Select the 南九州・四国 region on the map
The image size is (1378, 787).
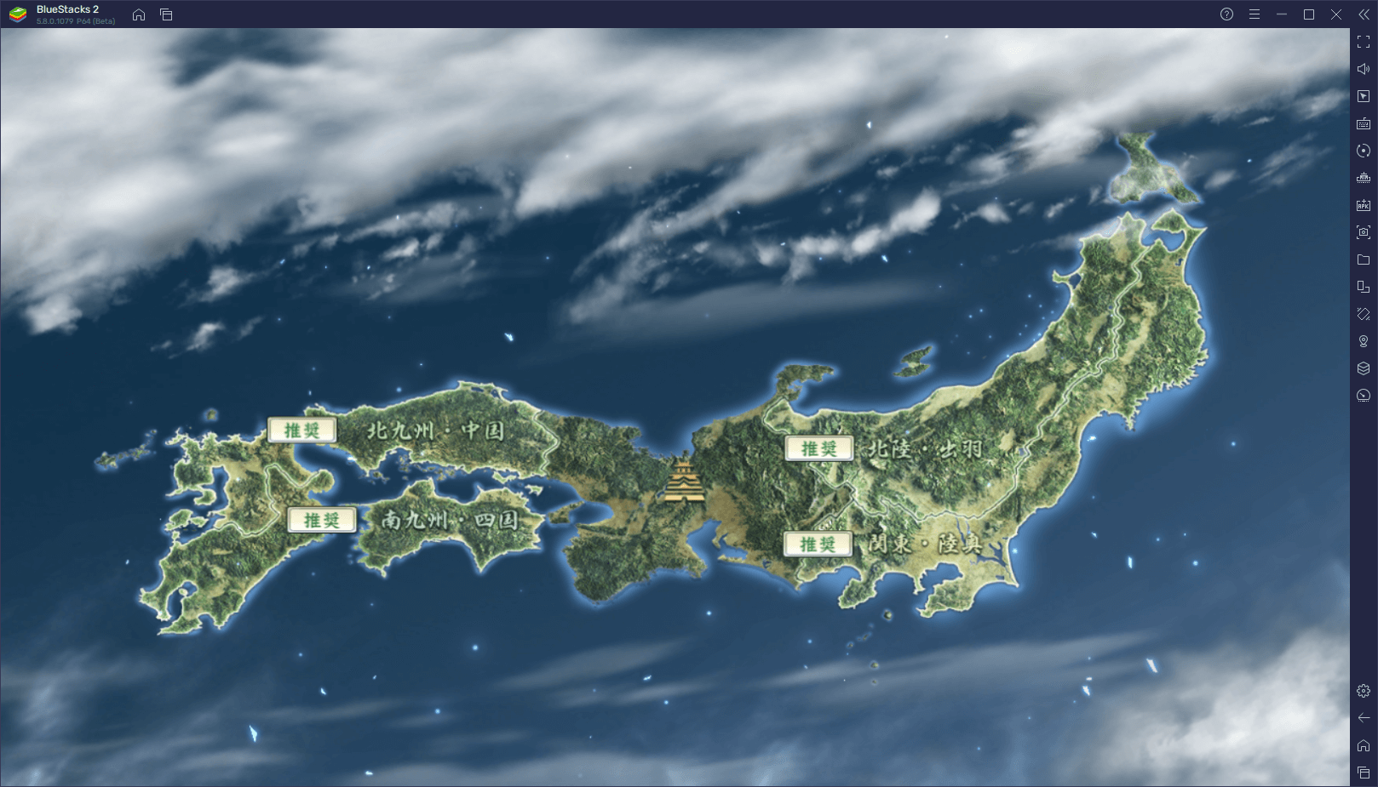click(450, 520)
